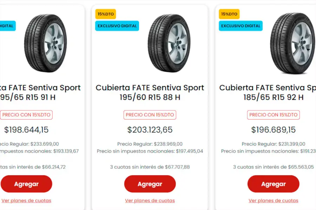This screenshot has height=210, width=316.
Task: Click the $196.689,15 discounted price
Action: coord(273,129)
